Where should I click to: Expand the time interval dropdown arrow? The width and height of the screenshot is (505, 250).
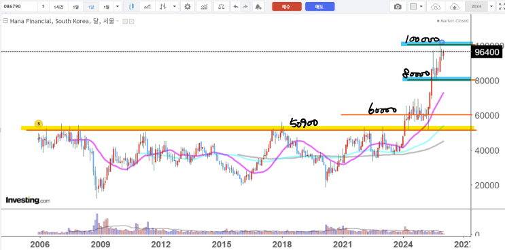tap(117, 6)
